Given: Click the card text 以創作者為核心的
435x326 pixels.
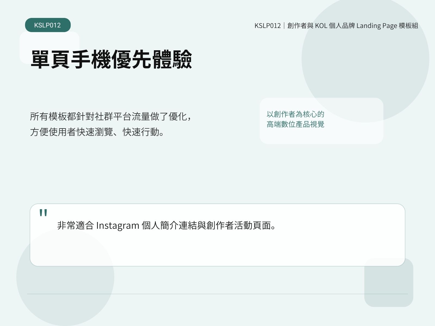Looking at the screenshot, I should [296, 114].
